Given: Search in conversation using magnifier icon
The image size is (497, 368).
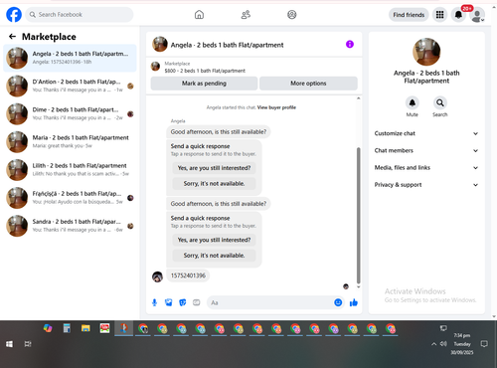Looking at the screenshot, I should (440, 102).
